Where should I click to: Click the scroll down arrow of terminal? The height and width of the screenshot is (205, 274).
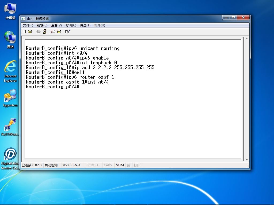[246, 160]
